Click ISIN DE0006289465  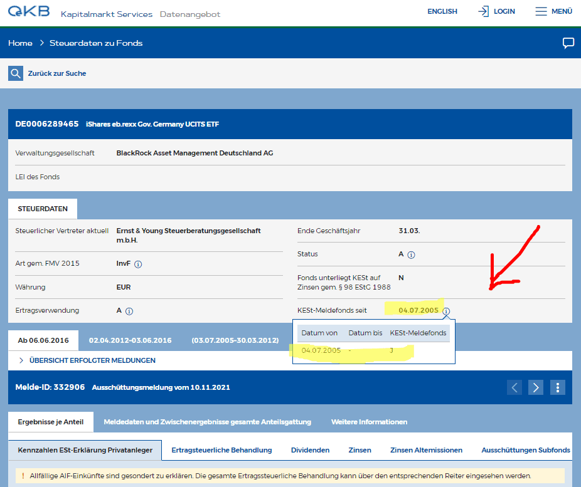pyautogui.click(x=47, y=124)
